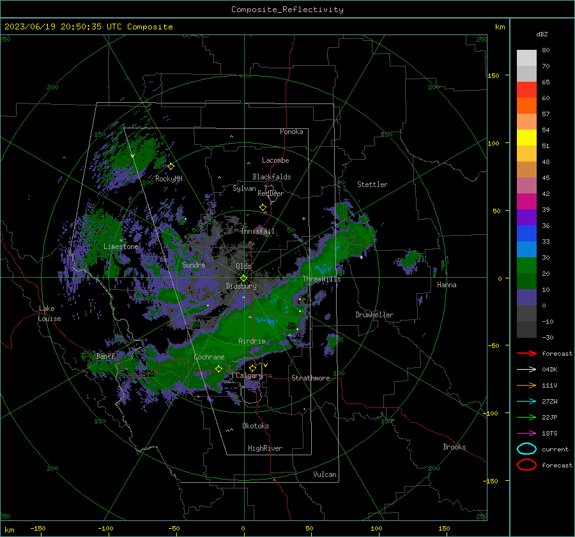
Task: Click the red forecast arrow in the legend
Action: (526, 353)
